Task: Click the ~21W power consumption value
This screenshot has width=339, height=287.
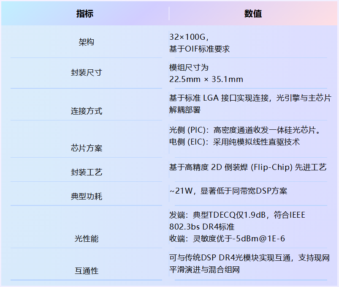Action: (228, 191)
